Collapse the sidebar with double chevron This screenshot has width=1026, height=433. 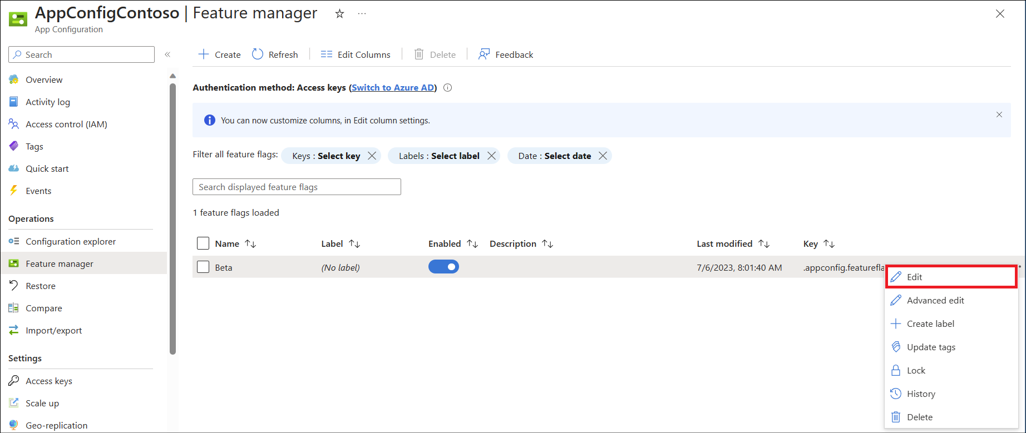pos(167,54)
